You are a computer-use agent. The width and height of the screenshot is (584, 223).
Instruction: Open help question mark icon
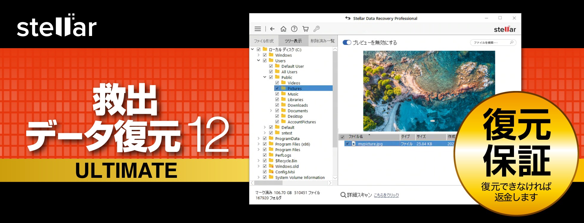(294, 29)
